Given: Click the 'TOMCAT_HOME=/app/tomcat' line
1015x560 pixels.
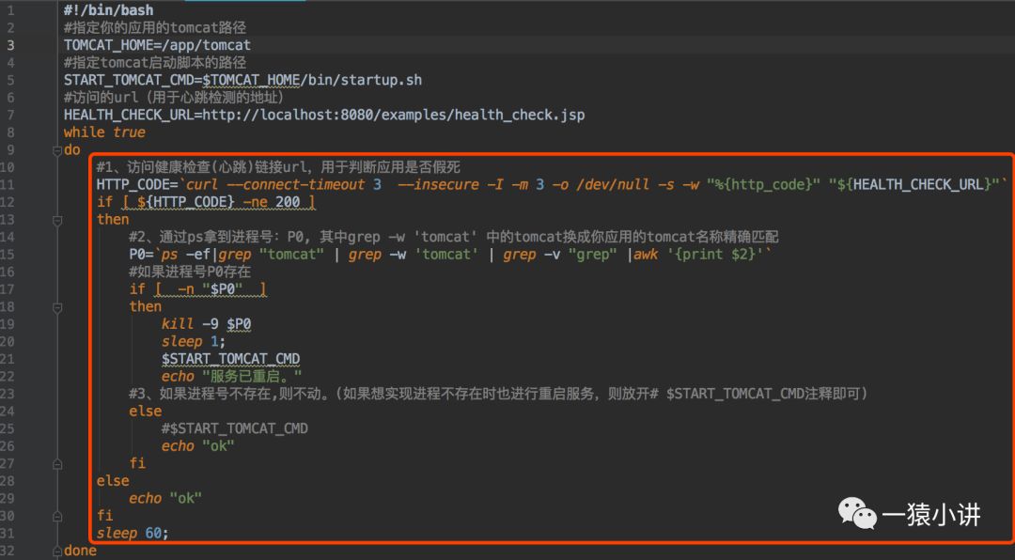Looking at the screenshot, I should tap(157, 45).
